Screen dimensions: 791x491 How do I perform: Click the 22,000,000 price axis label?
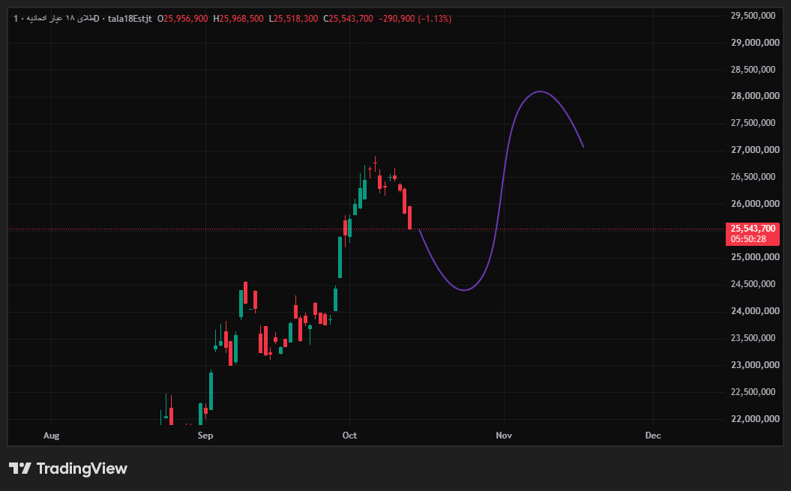coord(755,418)
